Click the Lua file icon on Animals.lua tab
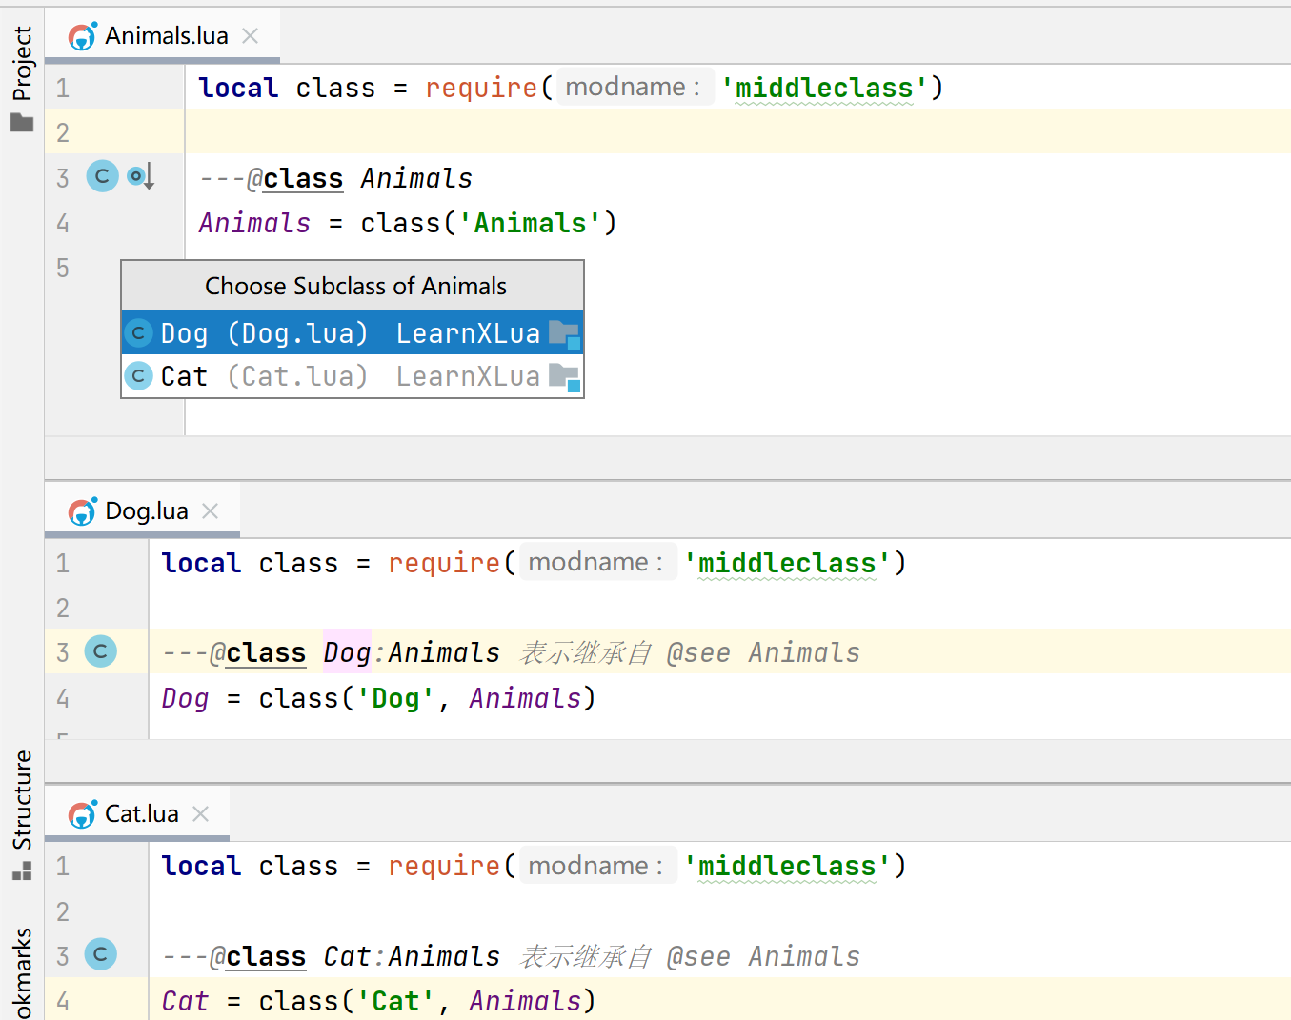This screenshot has height=1020, width=1291. [83, 36]
